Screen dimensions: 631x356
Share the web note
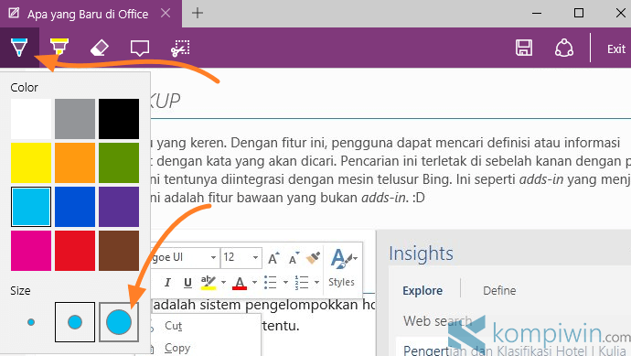coord(564,49)
